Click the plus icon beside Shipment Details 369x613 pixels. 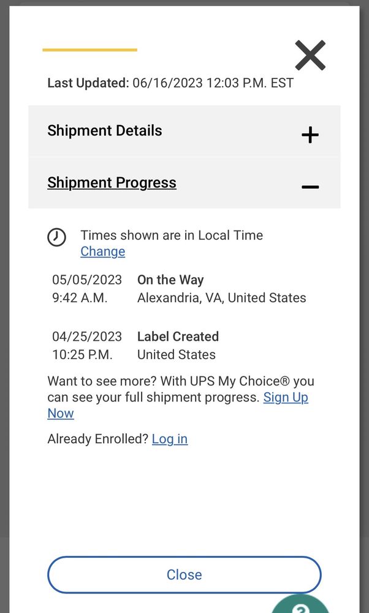pos(310,134)
